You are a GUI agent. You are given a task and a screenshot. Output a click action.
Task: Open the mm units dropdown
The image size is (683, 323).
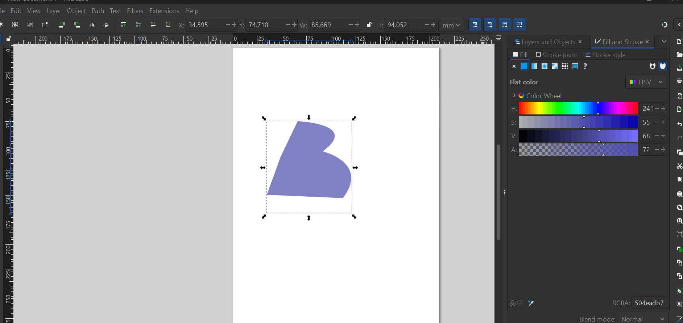(x=451, y=25)
